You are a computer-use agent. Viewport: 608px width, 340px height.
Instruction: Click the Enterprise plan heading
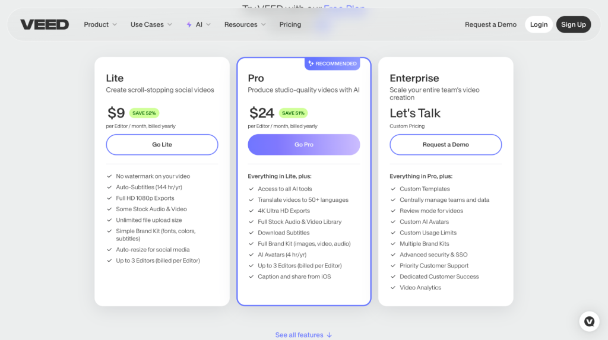tap(414, 78)
